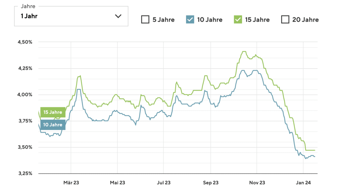
Task: Click the "Mär 23" x-axis label
Action: point(71,182)
